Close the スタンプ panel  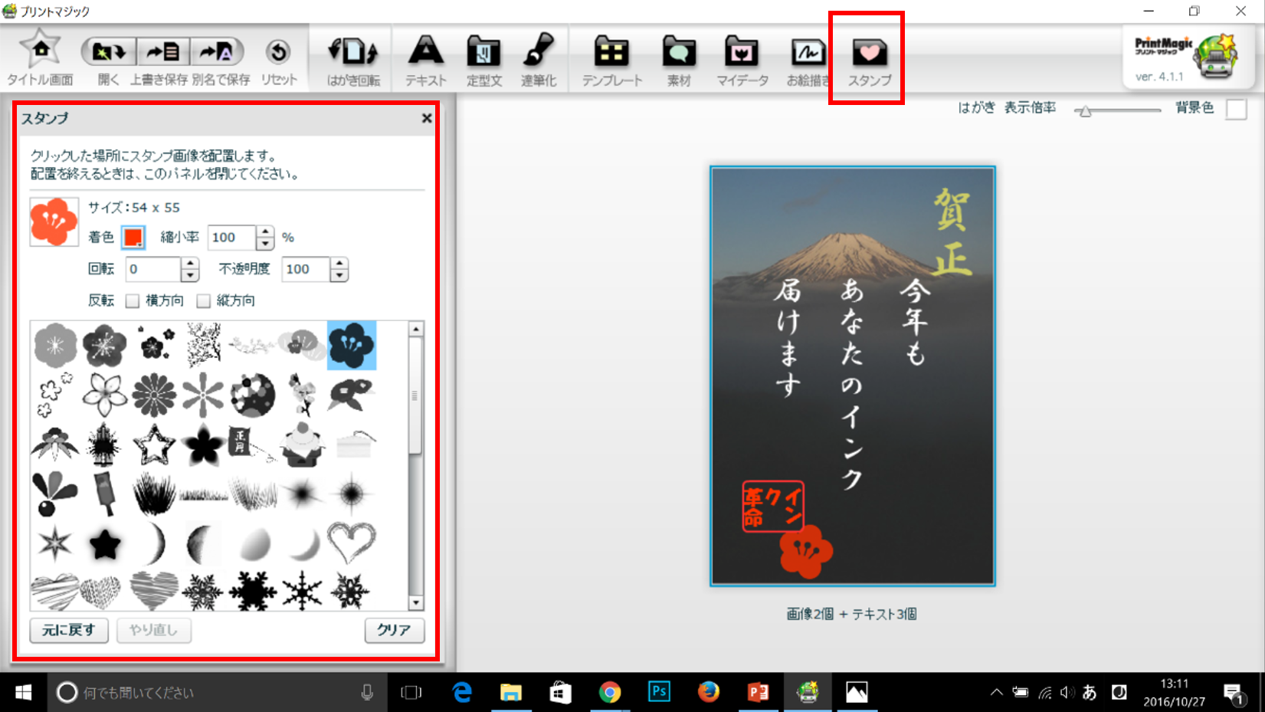tap(427, 118)
